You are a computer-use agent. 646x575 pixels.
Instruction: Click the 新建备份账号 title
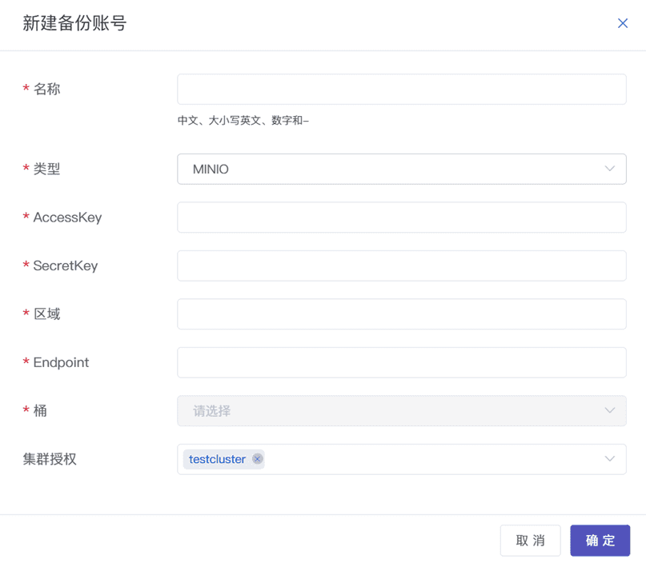74,23
